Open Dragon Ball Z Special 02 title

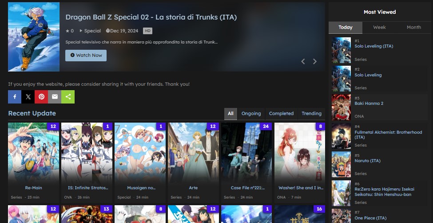[151, 17]
